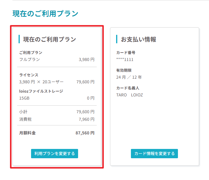
Task: Click the 3,980 円 × 20ユーザー license line
Action: (x=41, y=82)
